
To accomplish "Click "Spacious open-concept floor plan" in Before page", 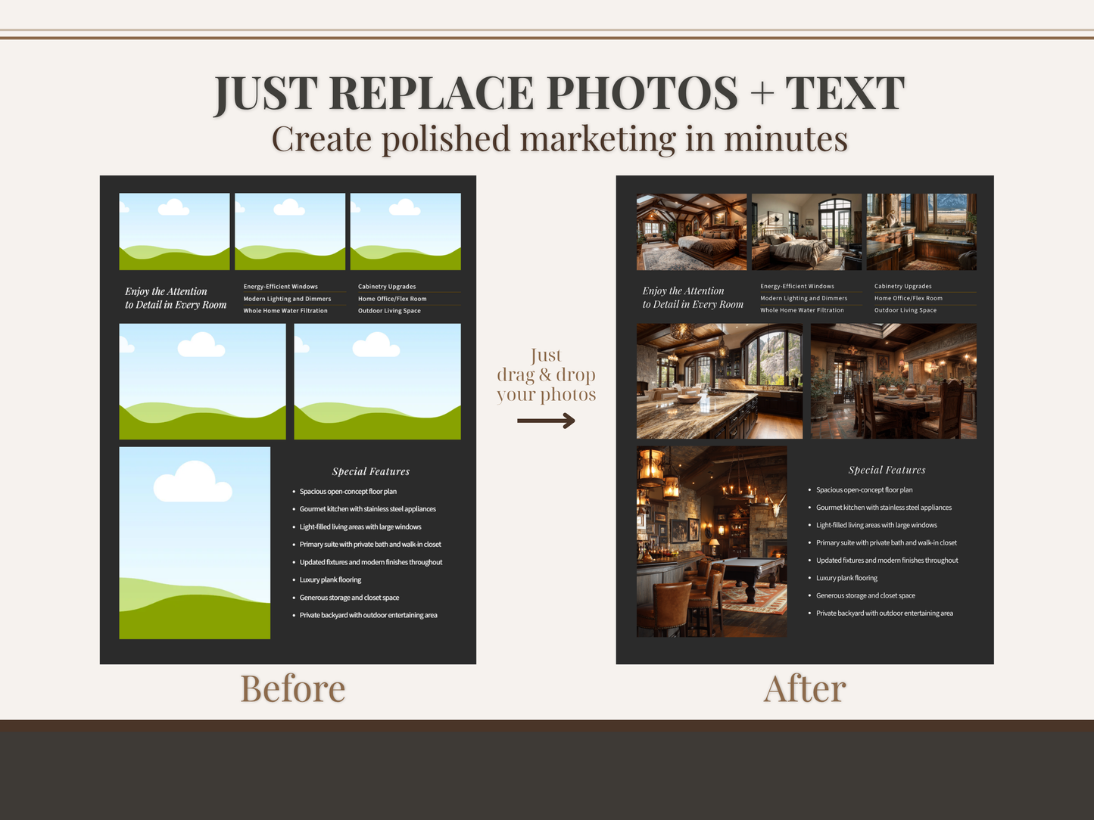I will 348,492.
